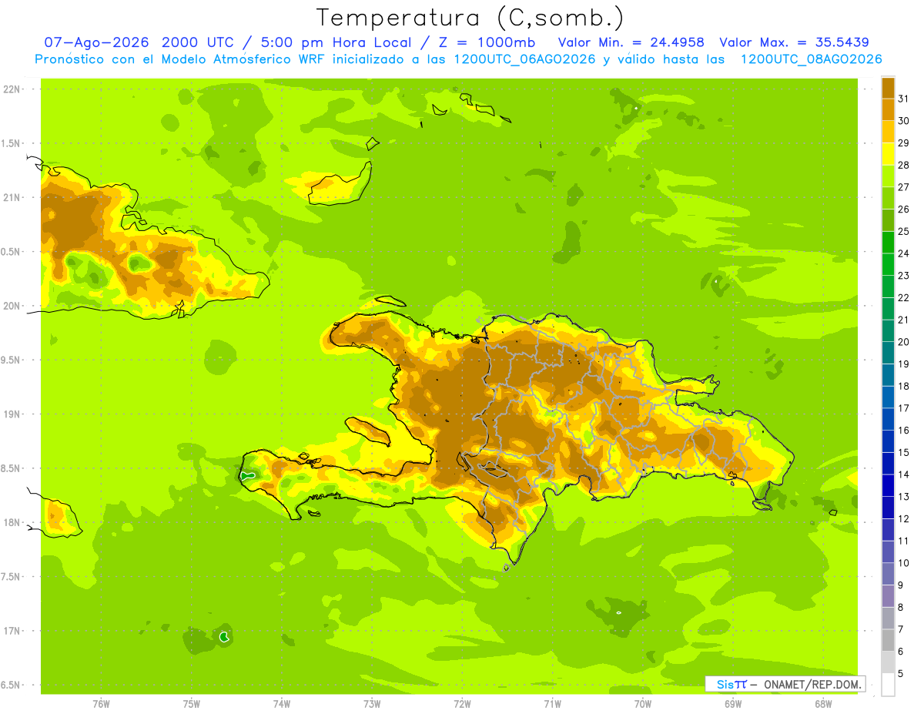Click the "69W" longitude label
The image size is (924, 714).
tap(733, 704)
